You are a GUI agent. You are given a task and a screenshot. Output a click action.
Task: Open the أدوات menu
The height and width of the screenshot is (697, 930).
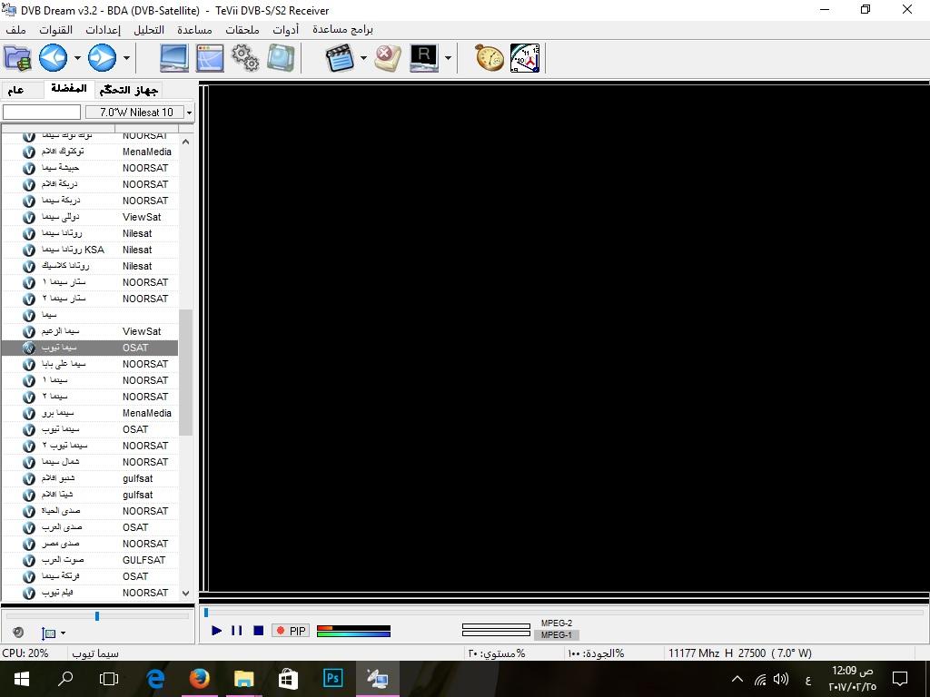coord(286,30)
